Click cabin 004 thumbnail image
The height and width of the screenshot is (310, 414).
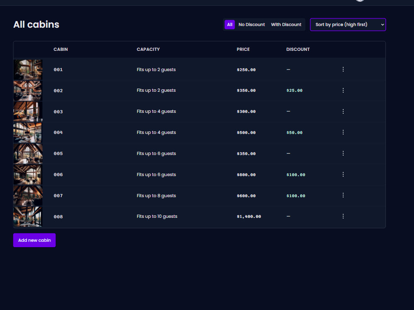pyautogui.click(x=28, y=133)
